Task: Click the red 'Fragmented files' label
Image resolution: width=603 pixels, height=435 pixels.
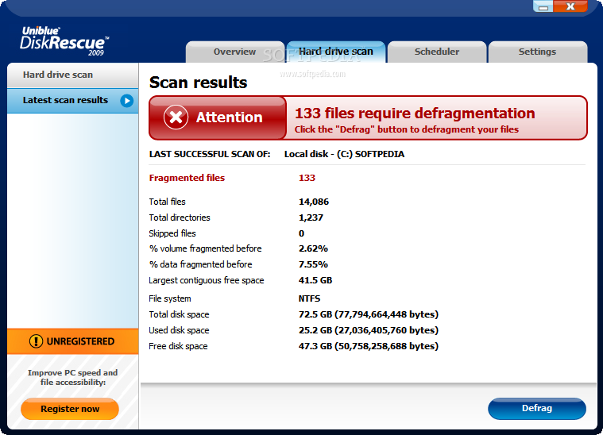Action: click(x=187, y=178)
